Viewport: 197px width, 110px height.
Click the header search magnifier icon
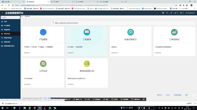[167, 13]
